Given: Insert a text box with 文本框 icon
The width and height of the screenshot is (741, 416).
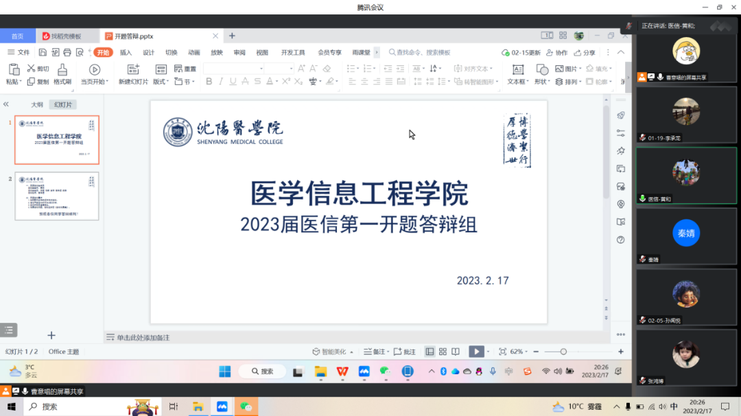Looking at the screenshot, I should click(x=517, y=69).
